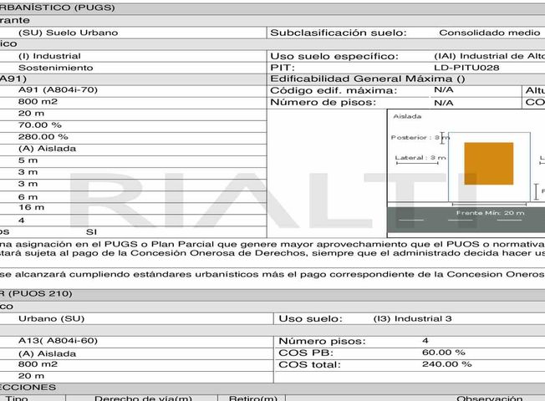Click the '60.00 %' value
The image size is (545, 401).
(x=444, y=353)
